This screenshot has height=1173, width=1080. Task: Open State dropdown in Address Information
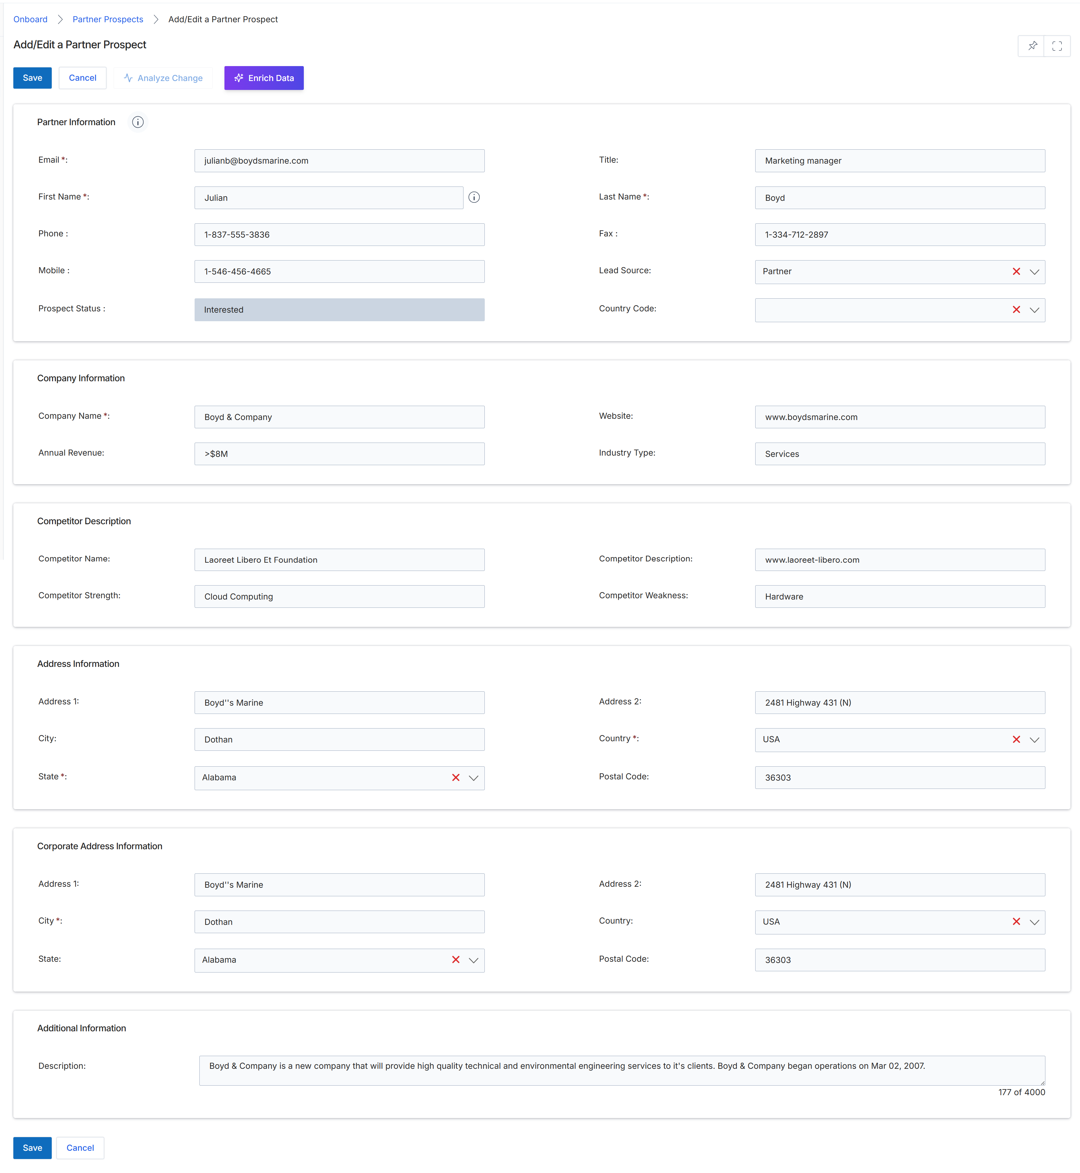pyautogui.click(x=474, y=778)
